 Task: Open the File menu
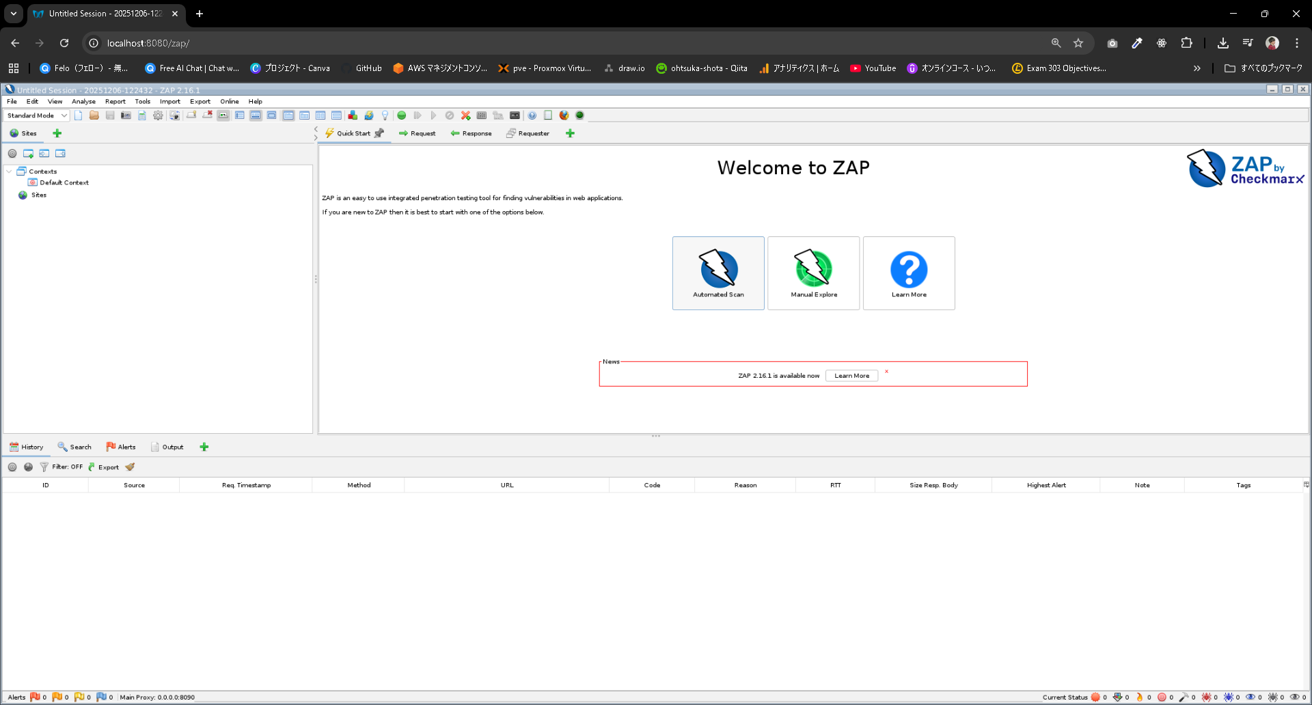tap(12, 101)
